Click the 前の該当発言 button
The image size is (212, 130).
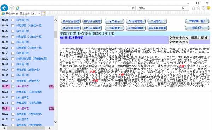(92, 21)
